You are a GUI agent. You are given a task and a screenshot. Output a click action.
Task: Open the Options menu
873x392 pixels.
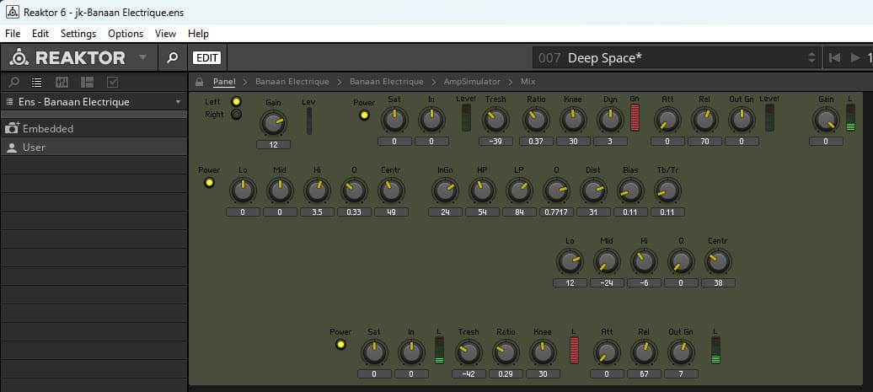pos(126,34)
